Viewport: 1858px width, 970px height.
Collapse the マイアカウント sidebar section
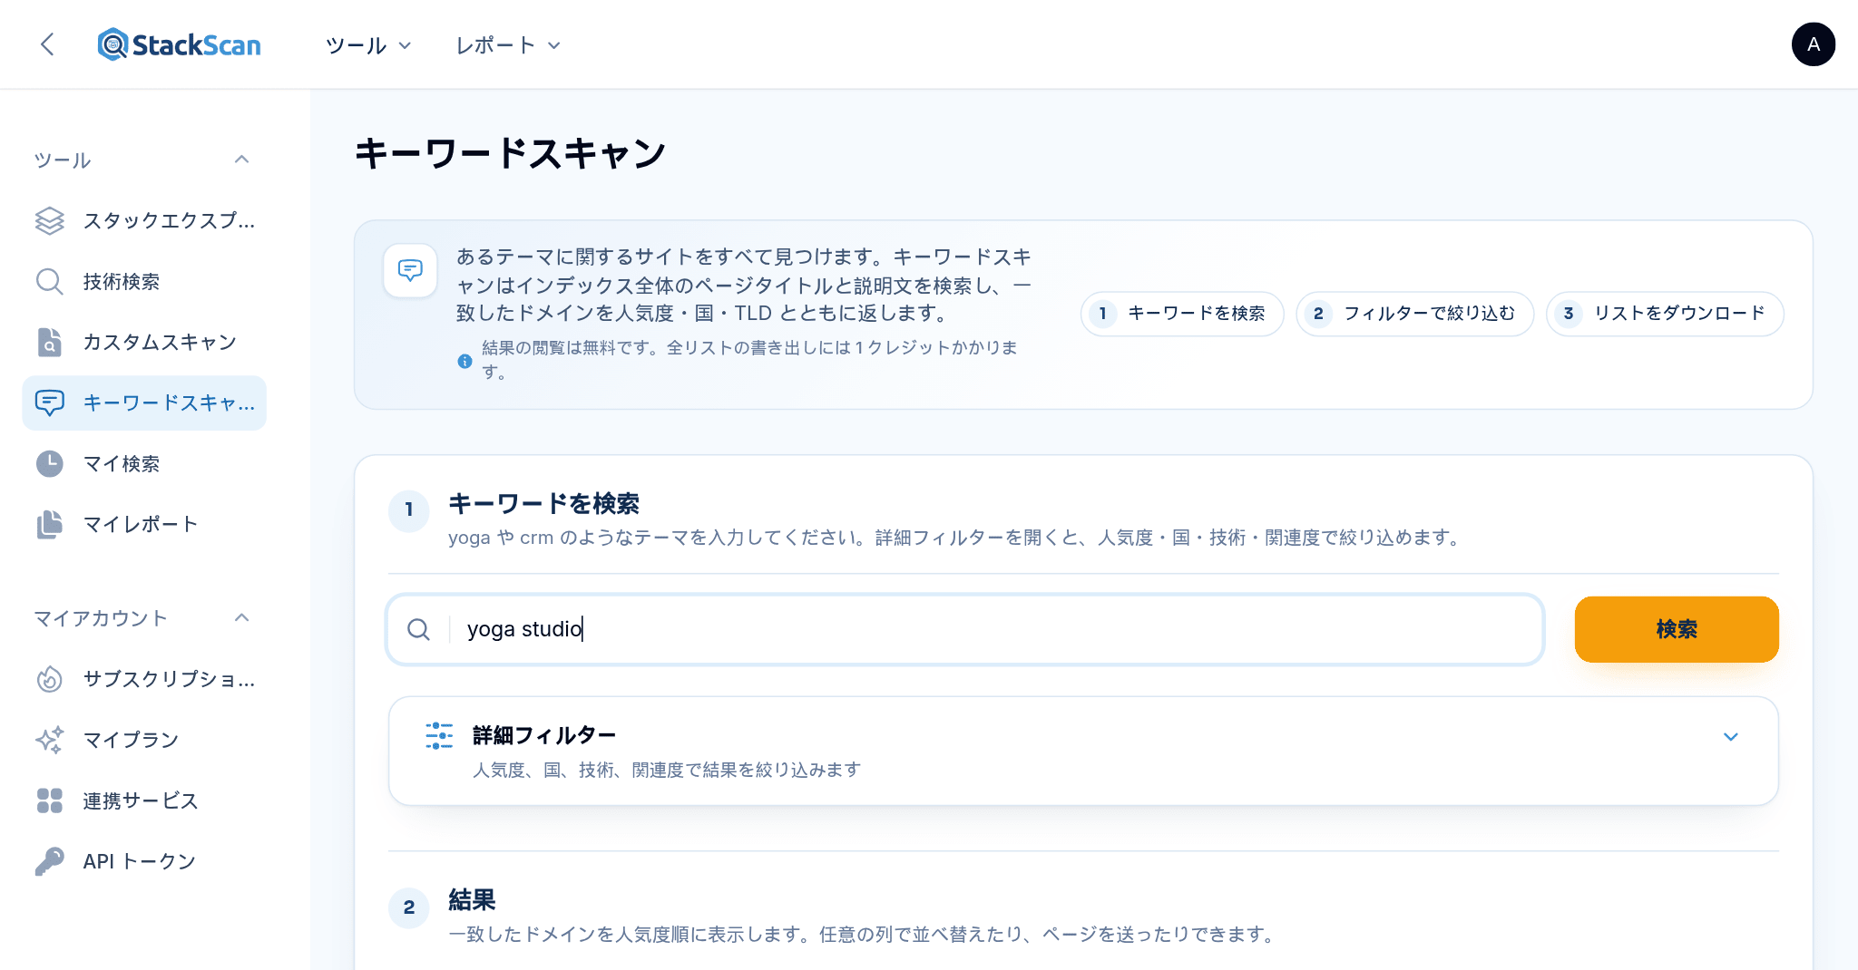click(241, 618)
